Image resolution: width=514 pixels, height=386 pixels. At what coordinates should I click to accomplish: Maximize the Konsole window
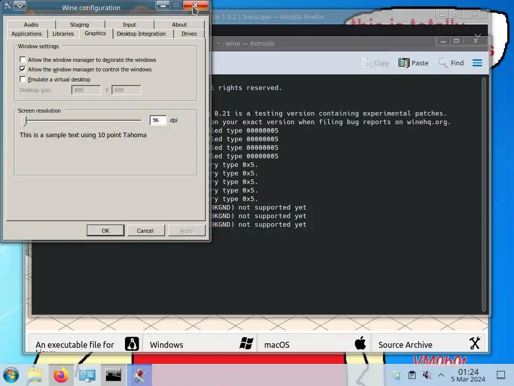tap(456, 41)
